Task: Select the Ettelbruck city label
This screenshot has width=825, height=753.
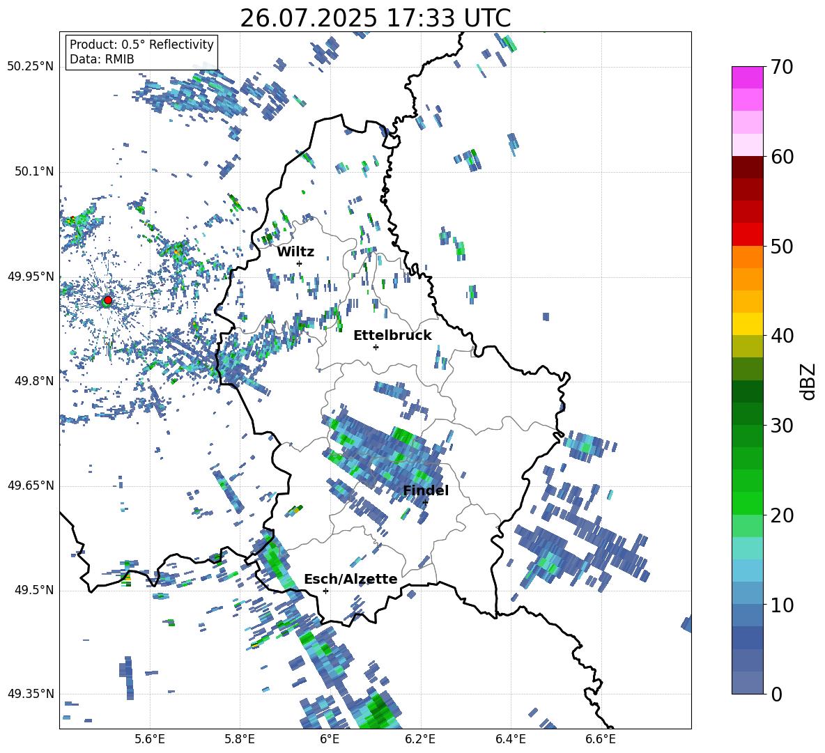Action: [392, 336]
